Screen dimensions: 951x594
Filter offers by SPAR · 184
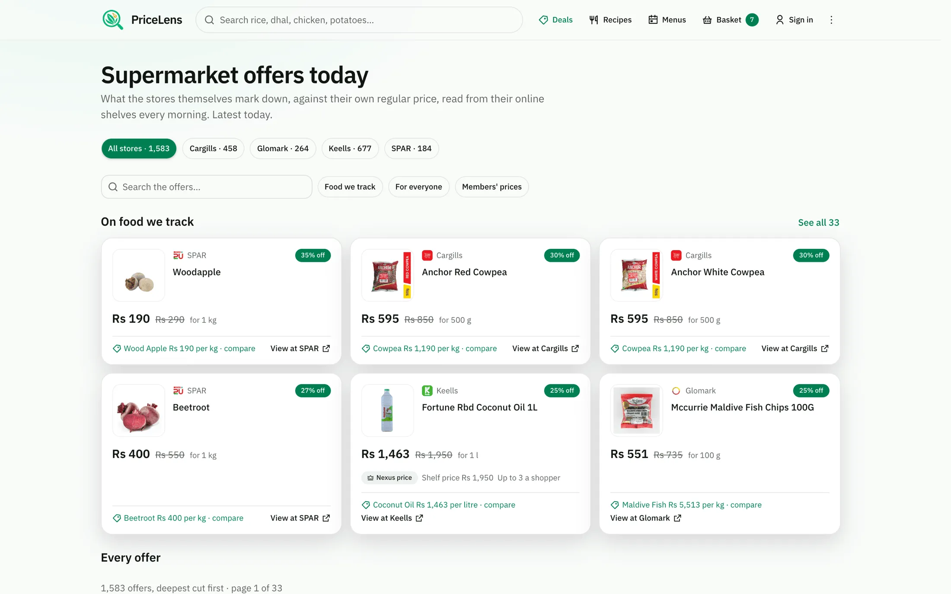[x=411, y=149]
